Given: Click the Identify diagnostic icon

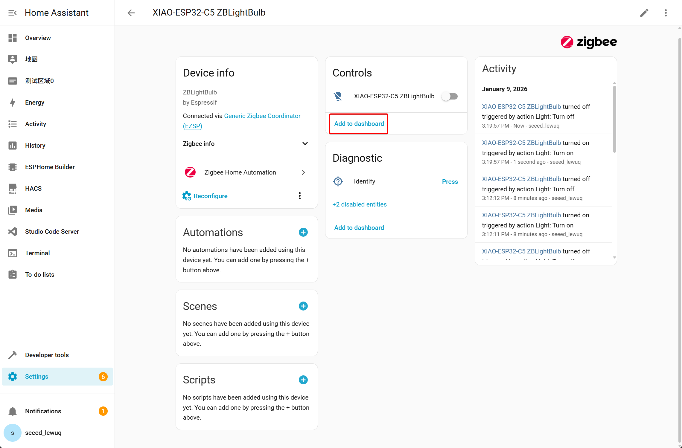Looking at the screenshot, I should pyautogui.click(x=338, y=181).
